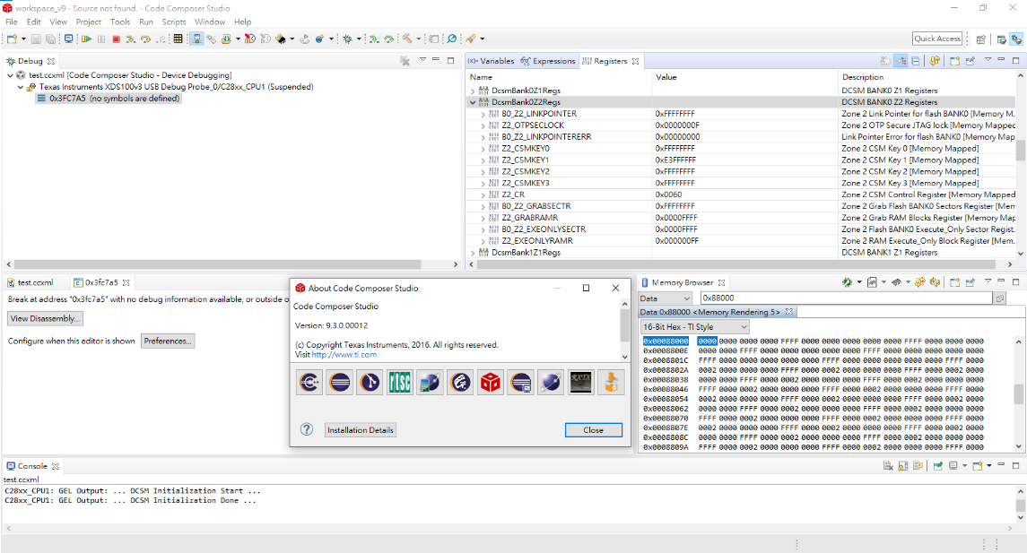Switch to the test.ccxml editor tab
Viewport: 1027px width, 553px height.
30,282
